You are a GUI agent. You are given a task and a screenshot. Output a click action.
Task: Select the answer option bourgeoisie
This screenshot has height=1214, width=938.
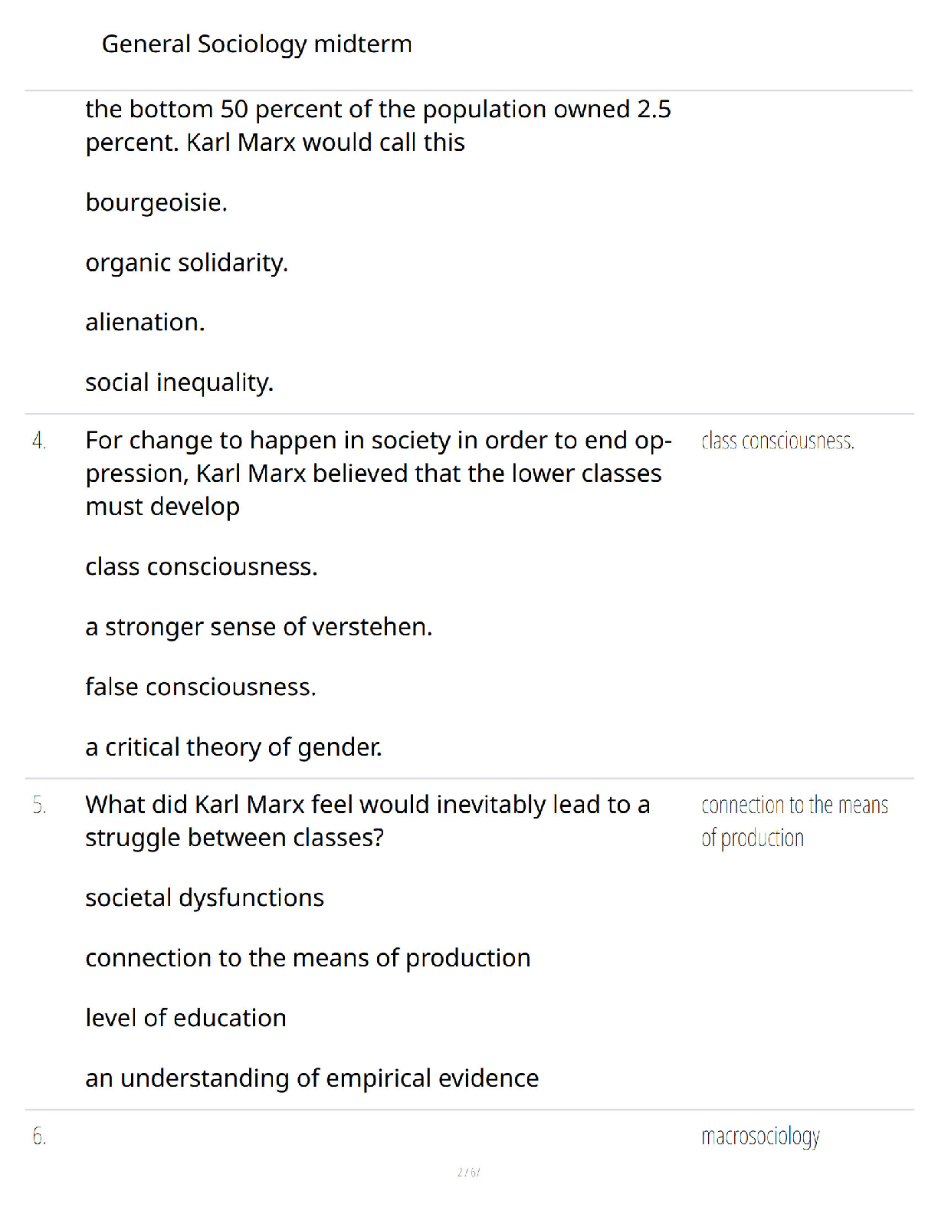(x=156, y=202)
